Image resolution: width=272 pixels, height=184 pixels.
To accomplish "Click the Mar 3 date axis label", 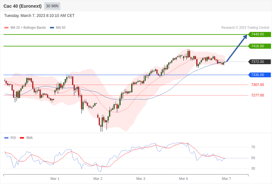I will coord(141,179).
